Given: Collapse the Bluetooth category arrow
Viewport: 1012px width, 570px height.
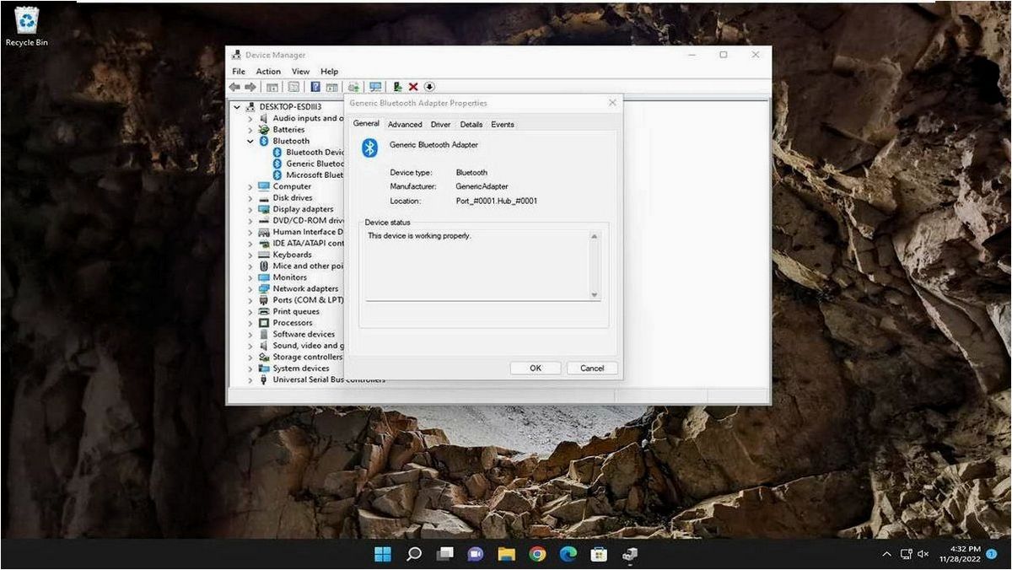Looking at the screenshot, I should (250, 141).
